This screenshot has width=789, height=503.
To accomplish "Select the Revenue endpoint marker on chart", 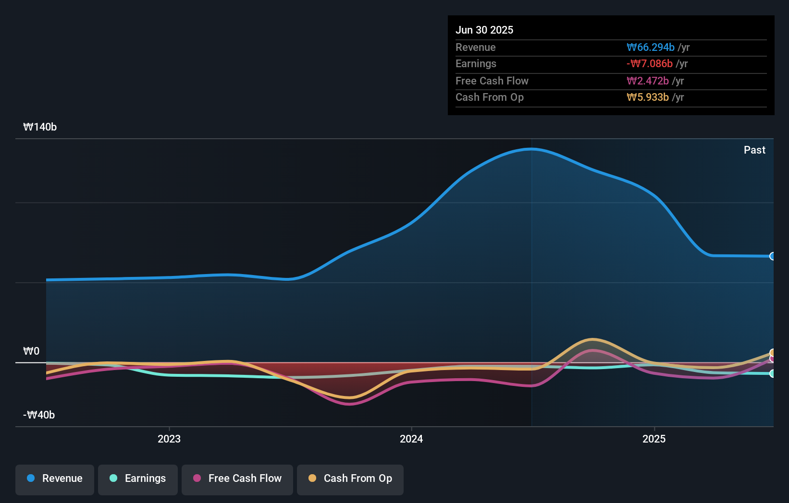I will [x=773, y=256].
